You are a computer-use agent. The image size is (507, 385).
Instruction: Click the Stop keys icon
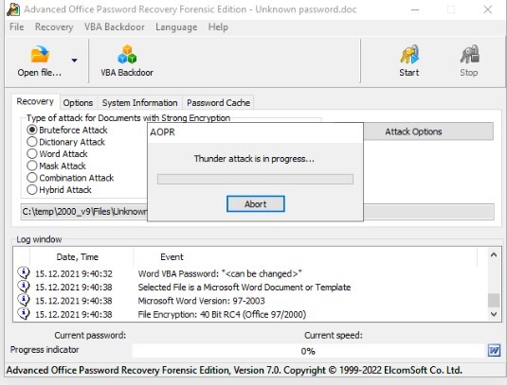tap(469, 54)
